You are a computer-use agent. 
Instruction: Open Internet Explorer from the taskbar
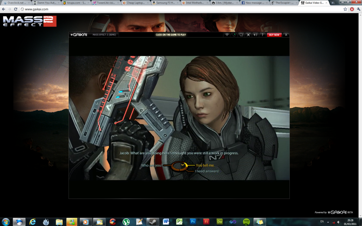33,222
